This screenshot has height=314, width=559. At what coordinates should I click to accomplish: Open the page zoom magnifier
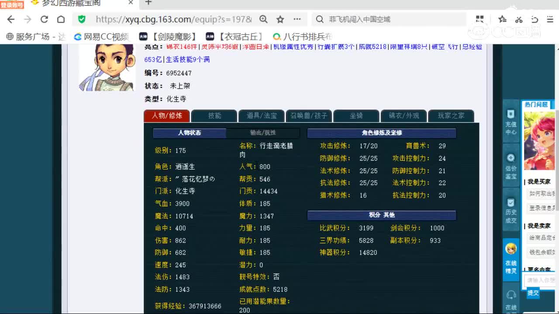point(263,19)
